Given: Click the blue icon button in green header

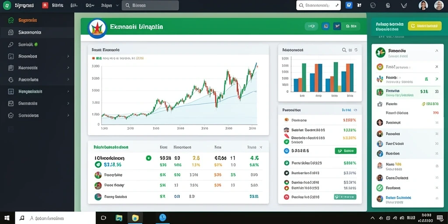Looking at the screenshot, I should 325,26.
